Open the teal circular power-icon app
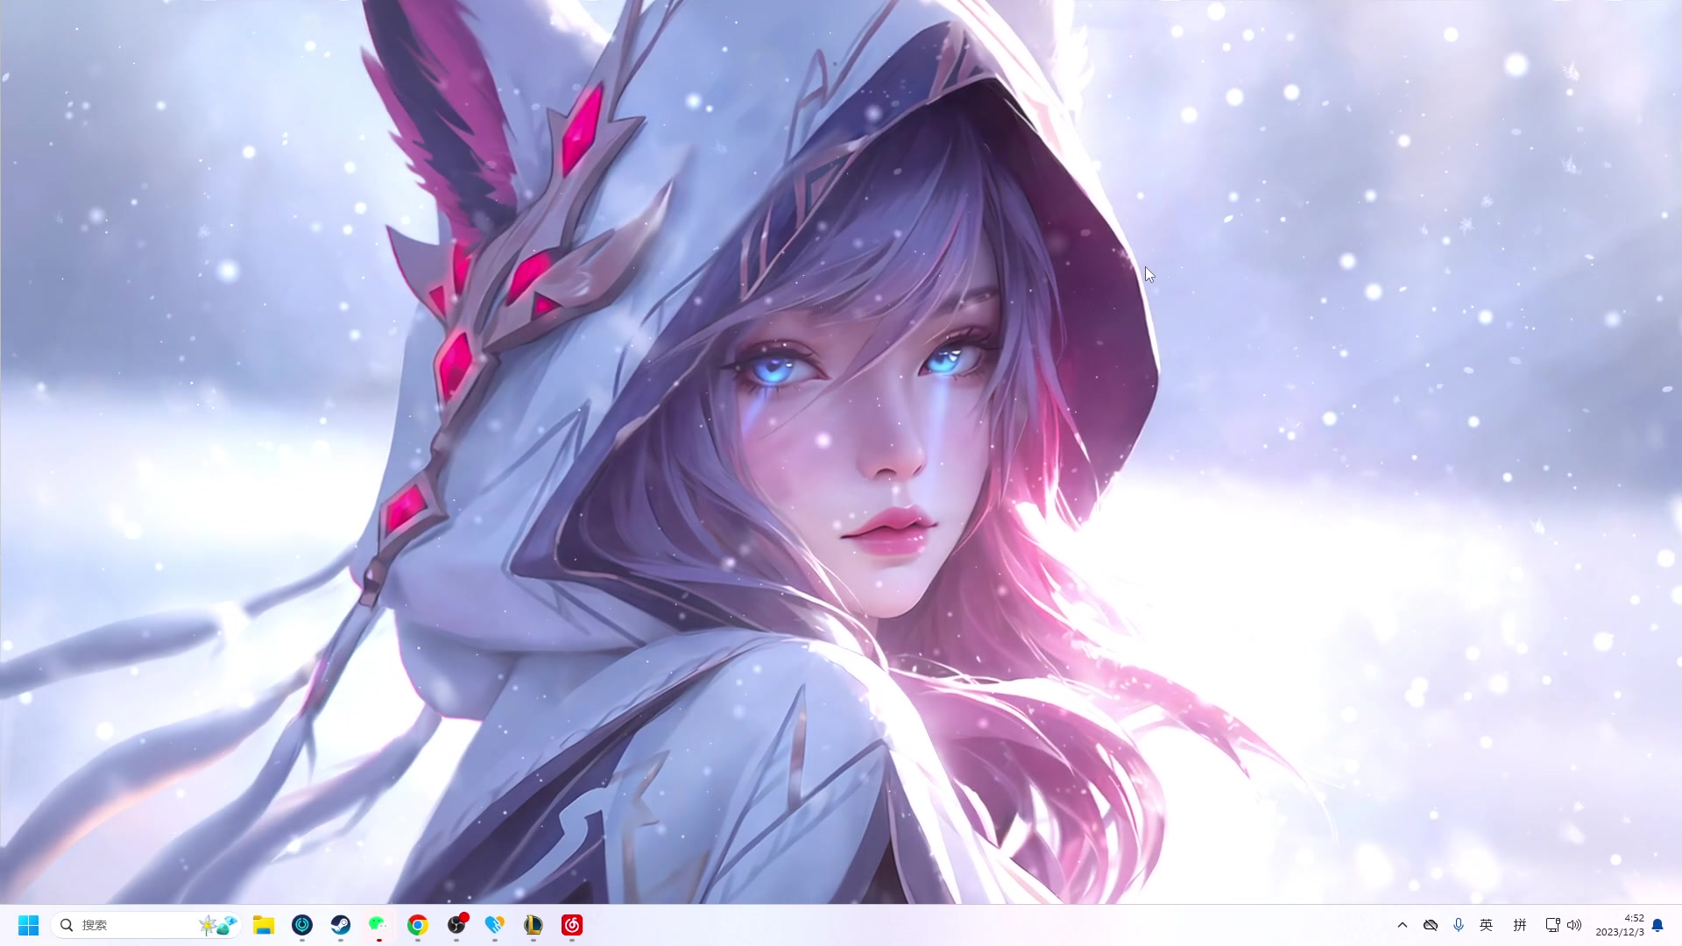 [x=302, y=925]
